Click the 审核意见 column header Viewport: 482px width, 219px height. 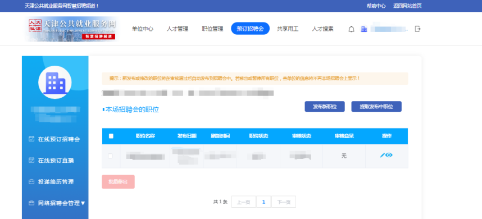click(x=344, y=136)
